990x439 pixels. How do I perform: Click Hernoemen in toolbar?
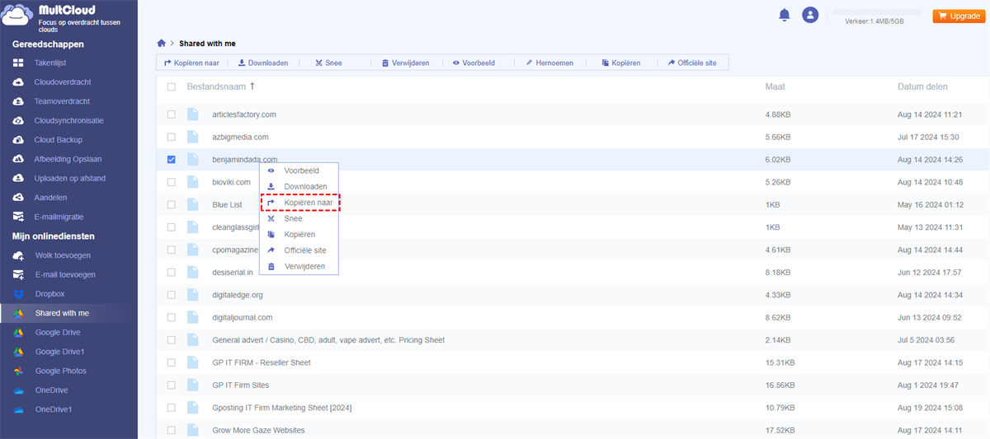point(549,63)
